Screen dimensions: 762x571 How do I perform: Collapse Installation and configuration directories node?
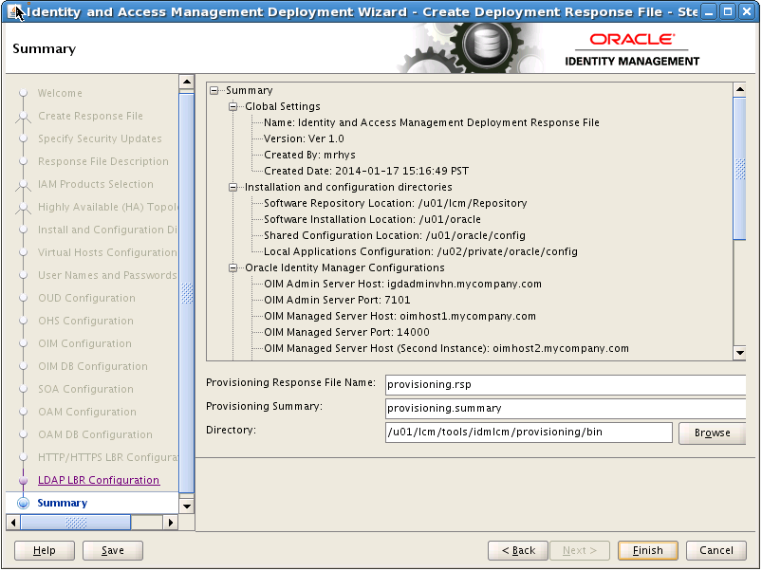pyautogui.click(x=232, y=187)
